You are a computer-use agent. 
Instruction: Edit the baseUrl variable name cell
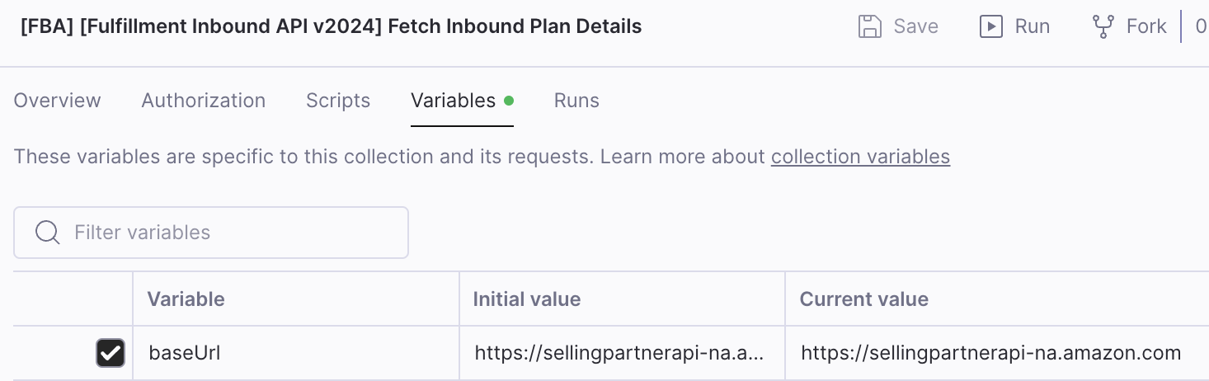185,354
